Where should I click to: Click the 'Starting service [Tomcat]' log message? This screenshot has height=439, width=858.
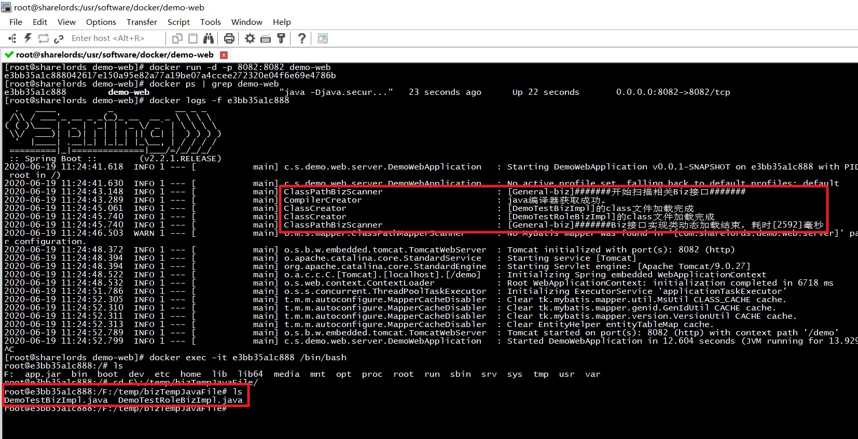tap(572, 258)
